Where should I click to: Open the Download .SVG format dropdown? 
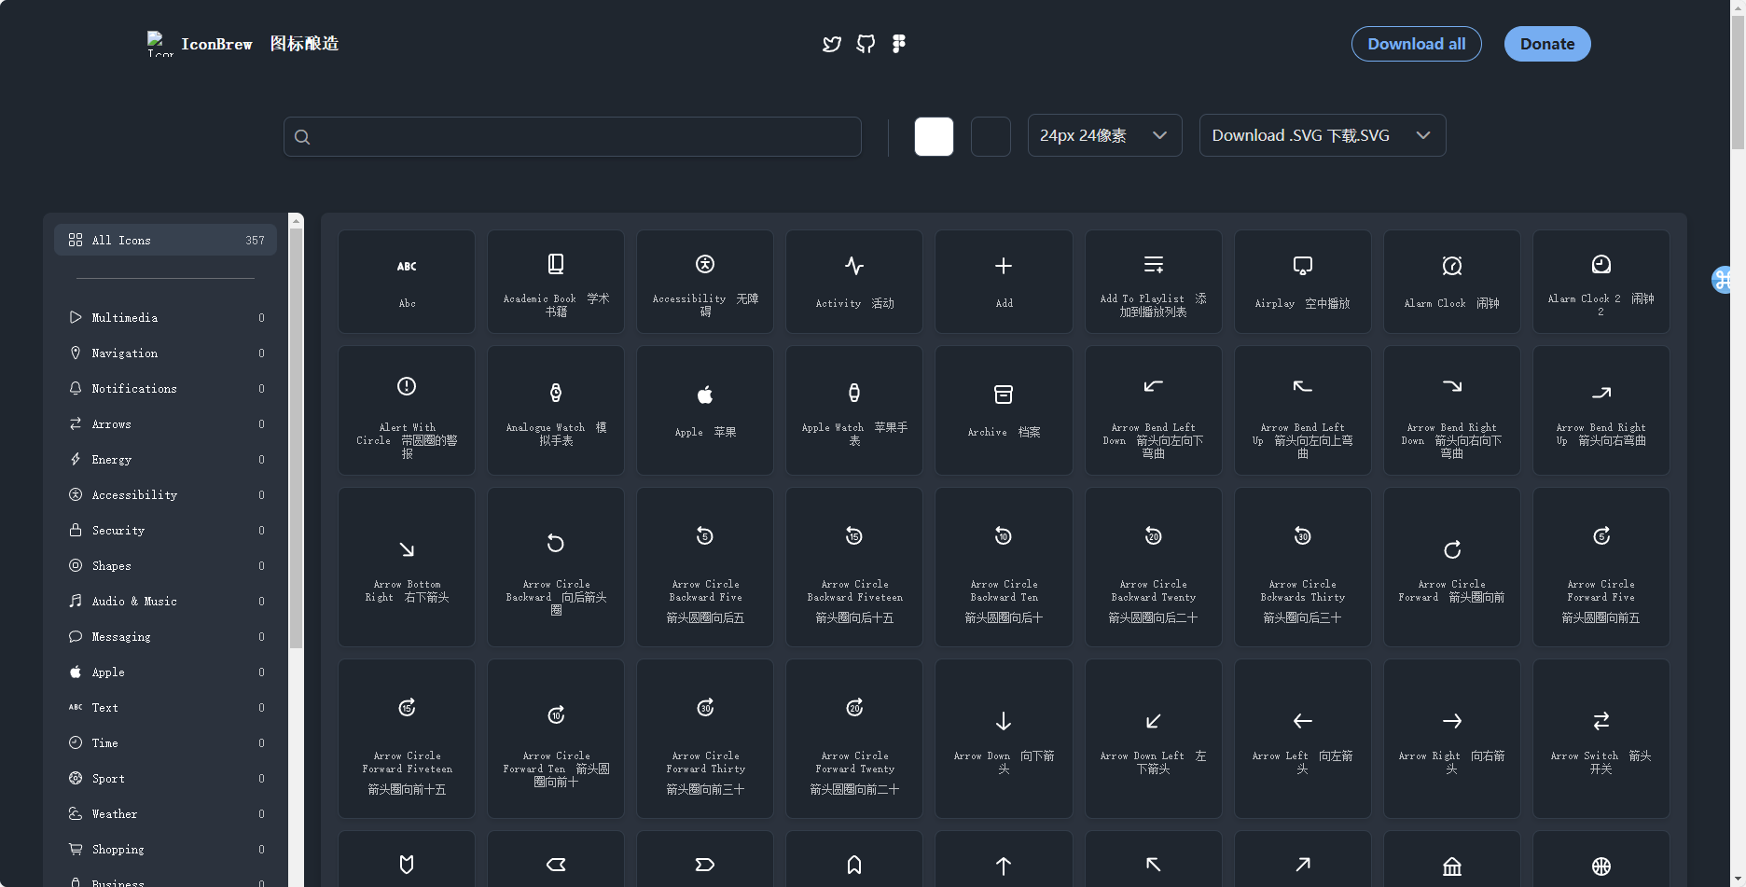(x=1322, y=135)
